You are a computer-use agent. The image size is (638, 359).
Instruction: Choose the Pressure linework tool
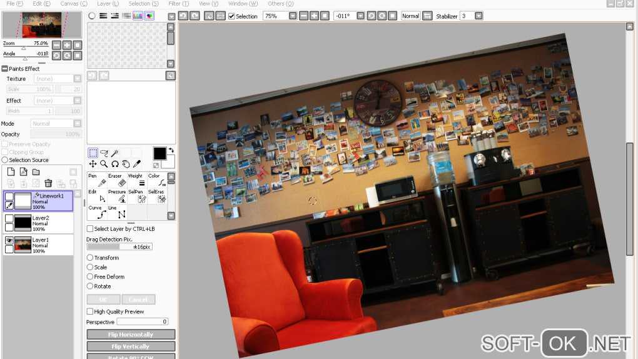[x=117, y=196]
